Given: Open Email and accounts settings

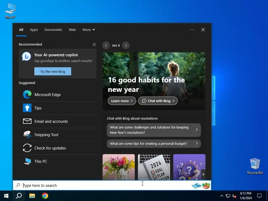Looking at the screenshot, I should pyautogui.click(x=58, y=121).
